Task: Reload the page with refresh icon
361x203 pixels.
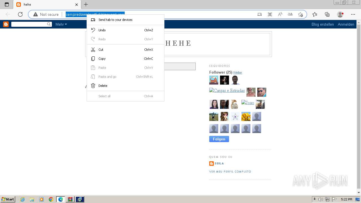Action: pyautogui.click(x=20, y=14)
